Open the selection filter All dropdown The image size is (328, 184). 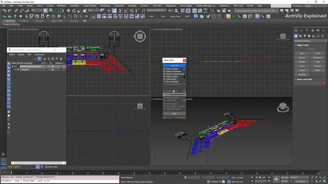(x=36, y=10)
